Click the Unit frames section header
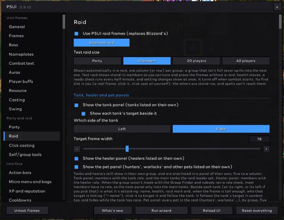Screen dimensions: 284x220 17,18
